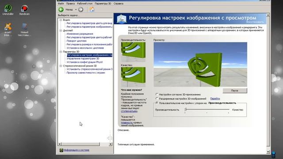
Task: Select Управление параметрами 3D
Action: coord(83,59)
